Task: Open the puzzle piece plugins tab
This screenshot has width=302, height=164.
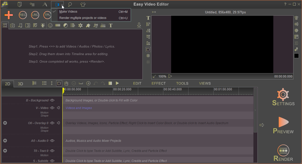Action: 88,25
